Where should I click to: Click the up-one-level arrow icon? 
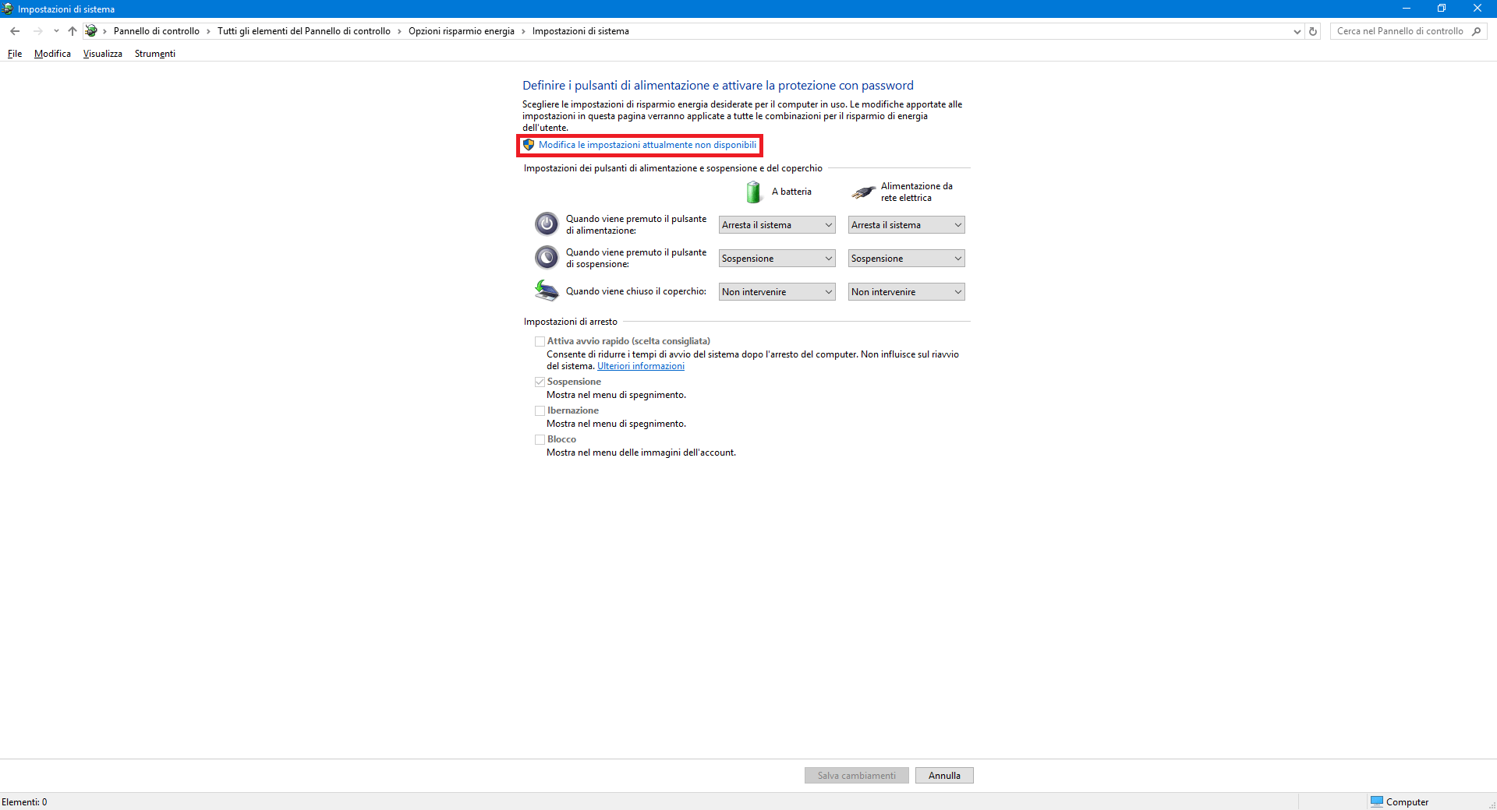pyautogui.click(x=73, y=31)
